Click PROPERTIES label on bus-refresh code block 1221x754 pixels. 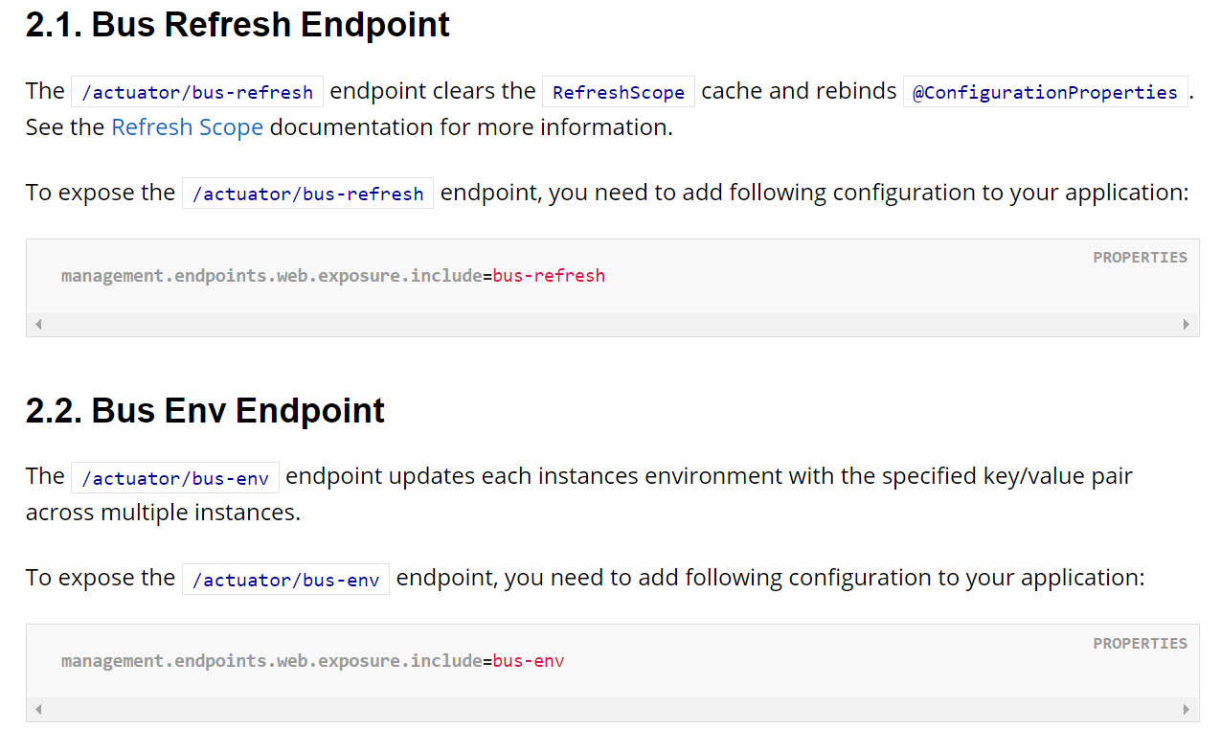(1140, 258)
